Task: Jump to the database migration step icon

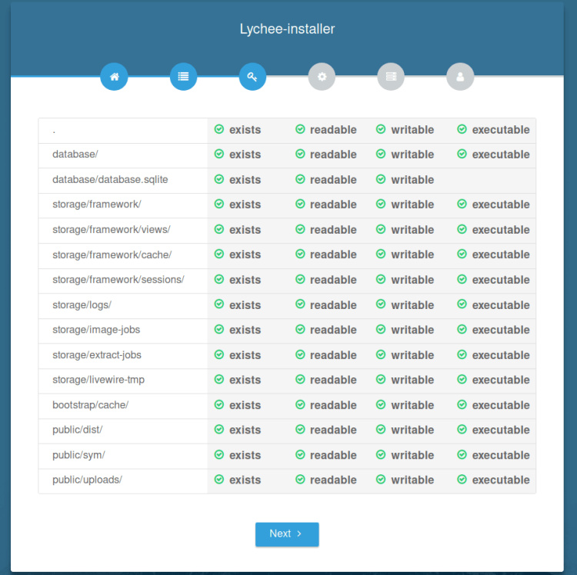Action: tap(391, 77)
